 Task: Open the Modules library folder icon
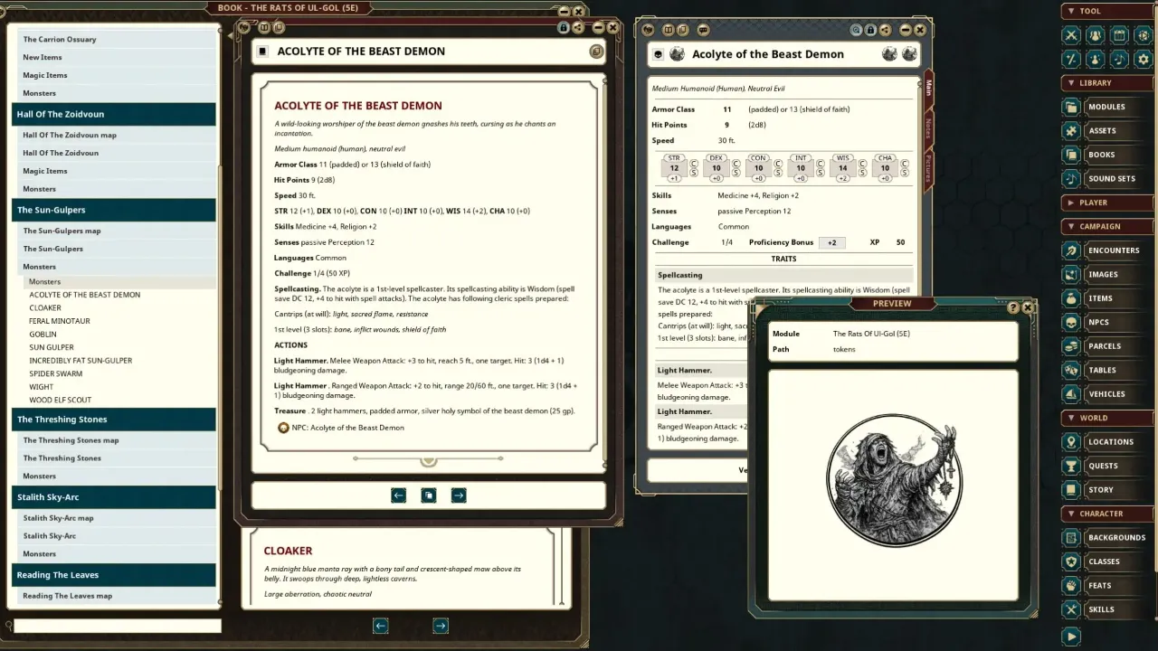tap(1072, 107)
